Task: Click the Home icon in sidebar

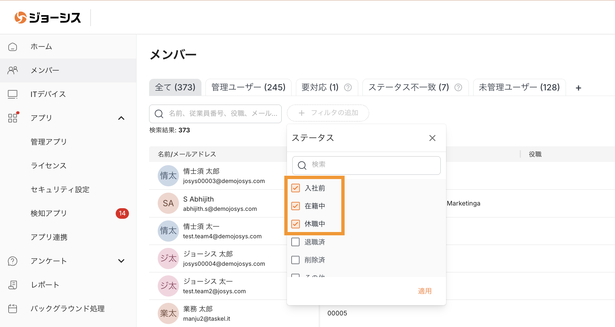Action: (x=13, y=47)
